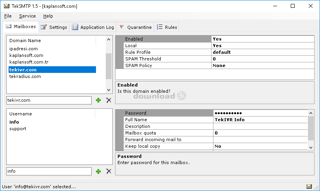The width and height of the screenshot is (320, 191).
Task: Select the SPAM Policy property label
Action: click(x=167, y=65)
